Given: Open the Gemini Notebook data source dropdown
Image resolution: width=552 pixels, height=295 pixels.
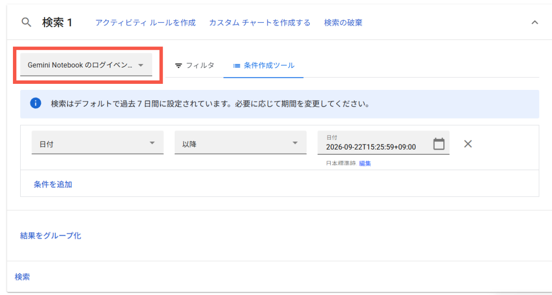Looking at the screenshot, I should (86, 65).
